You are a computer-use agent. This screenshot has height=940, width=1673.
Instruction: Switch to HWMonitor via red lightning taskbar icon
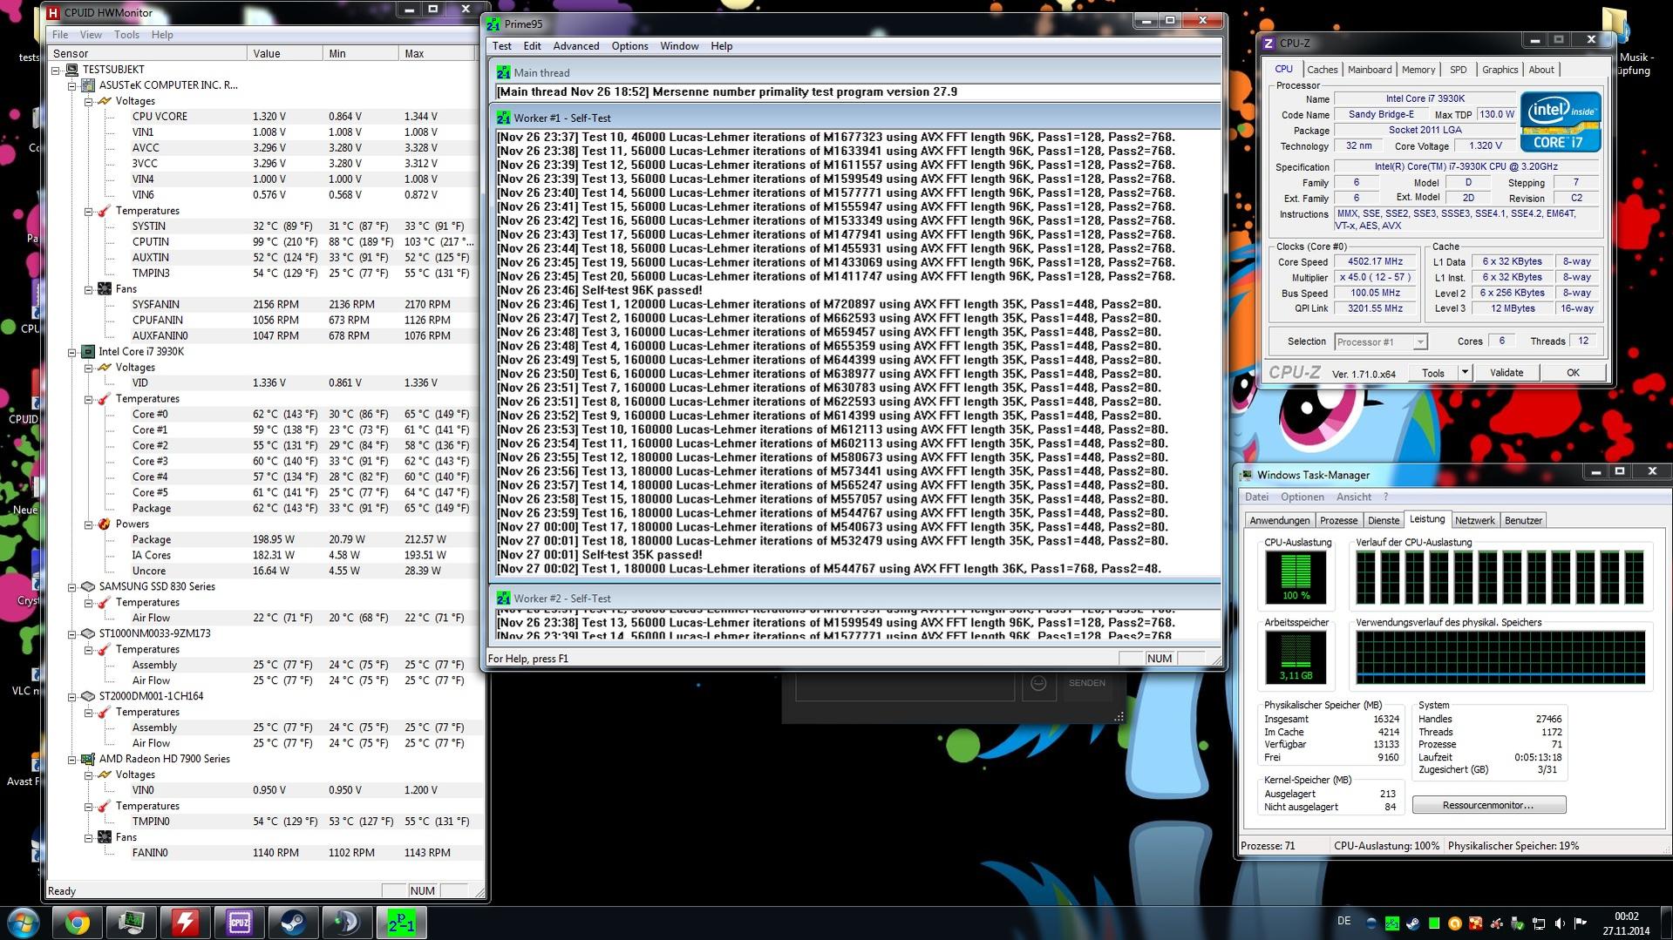click(186, 923)
